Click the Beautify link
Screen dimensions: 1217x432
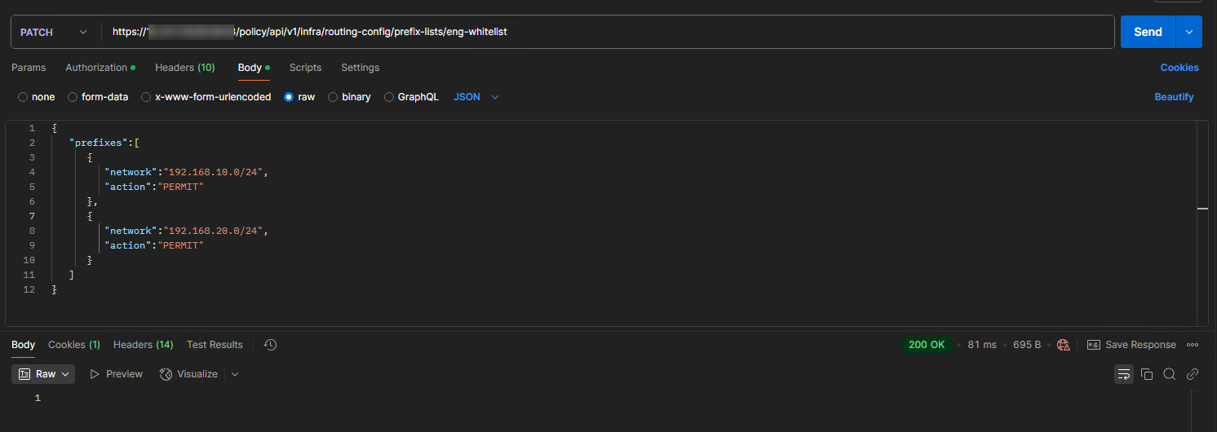1174,97
